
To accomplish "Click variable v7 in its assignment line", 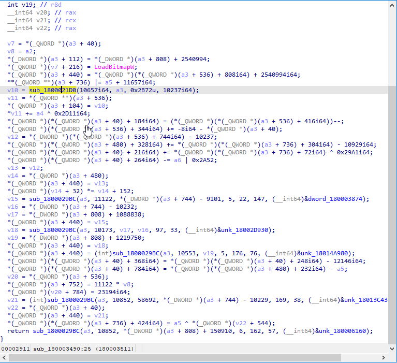I will [11, 43].
